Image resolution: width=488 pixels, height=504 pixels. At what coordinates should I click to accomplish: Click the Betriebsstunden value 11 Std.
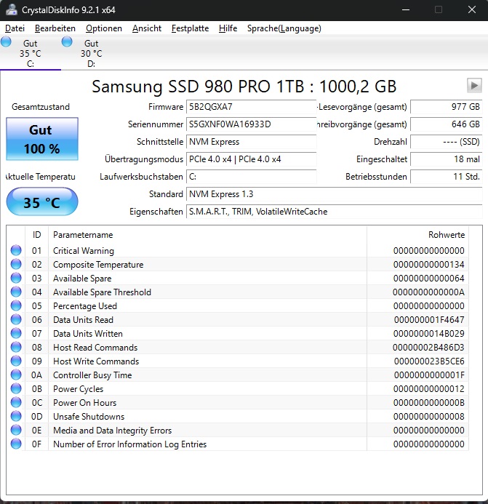[447, 177]
